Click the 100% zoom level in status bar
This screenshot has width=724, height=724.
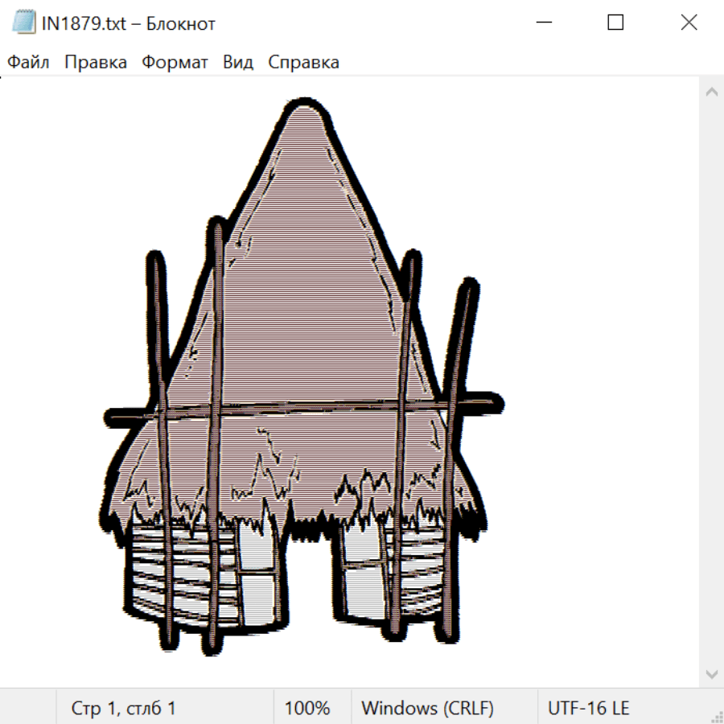click(307, 709)
